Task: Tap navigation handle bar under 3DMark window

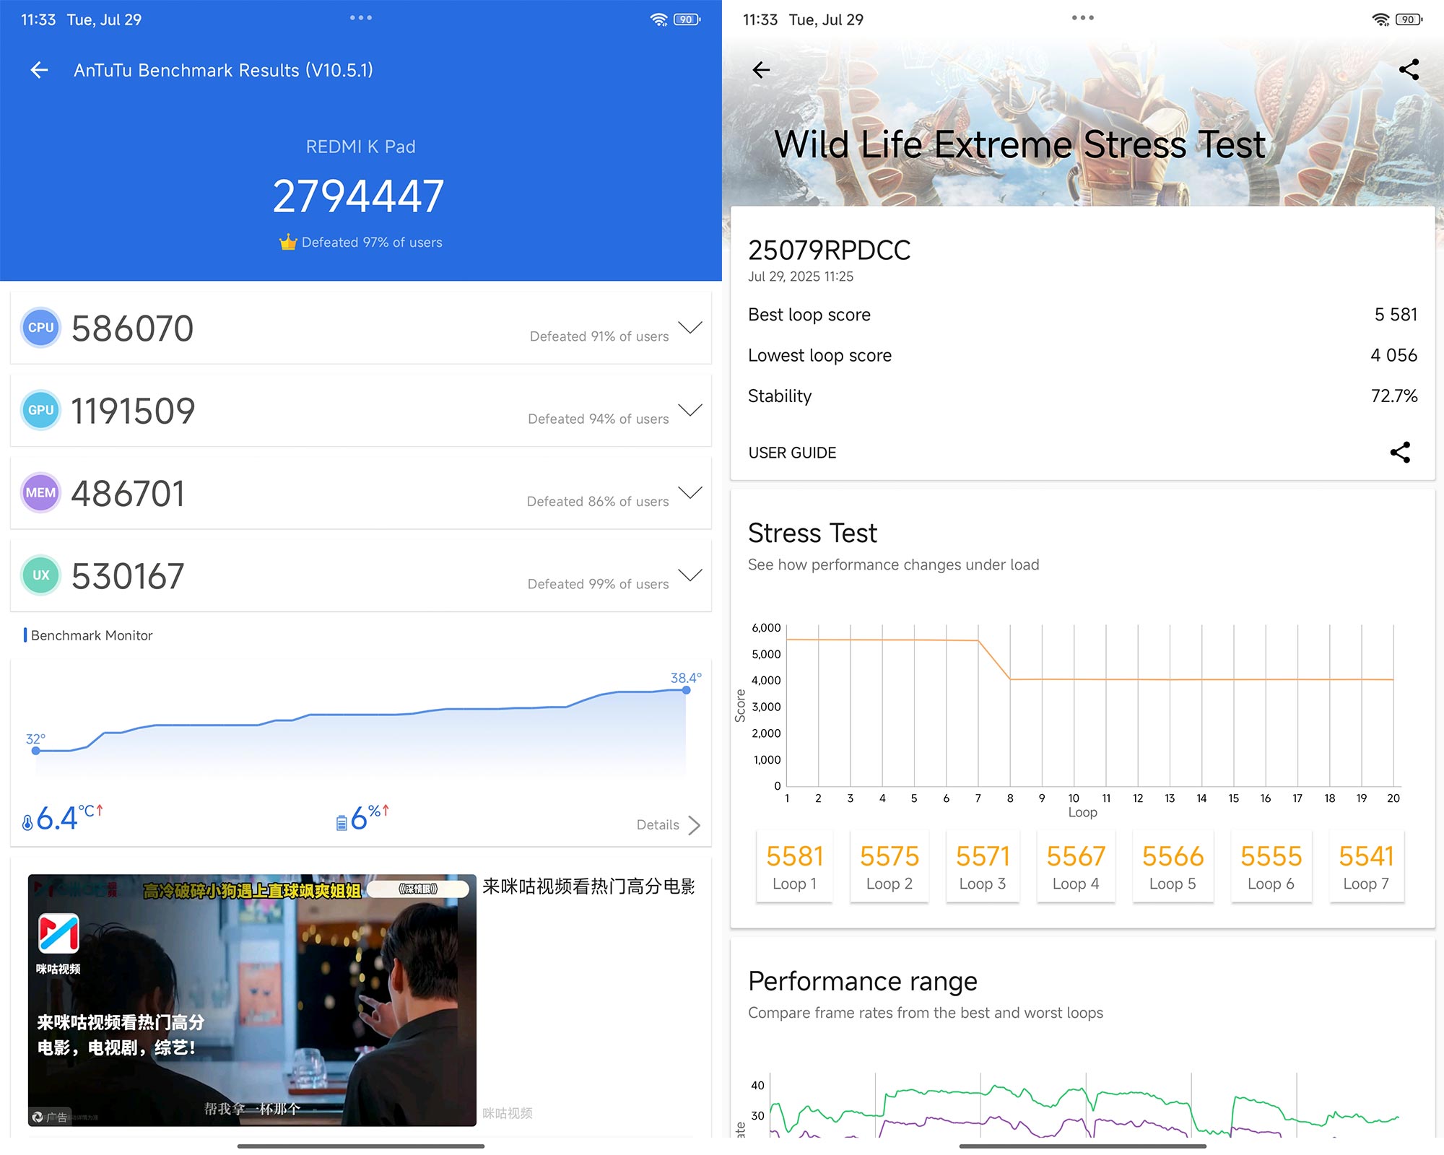Action: [x=1083, y=1146]
